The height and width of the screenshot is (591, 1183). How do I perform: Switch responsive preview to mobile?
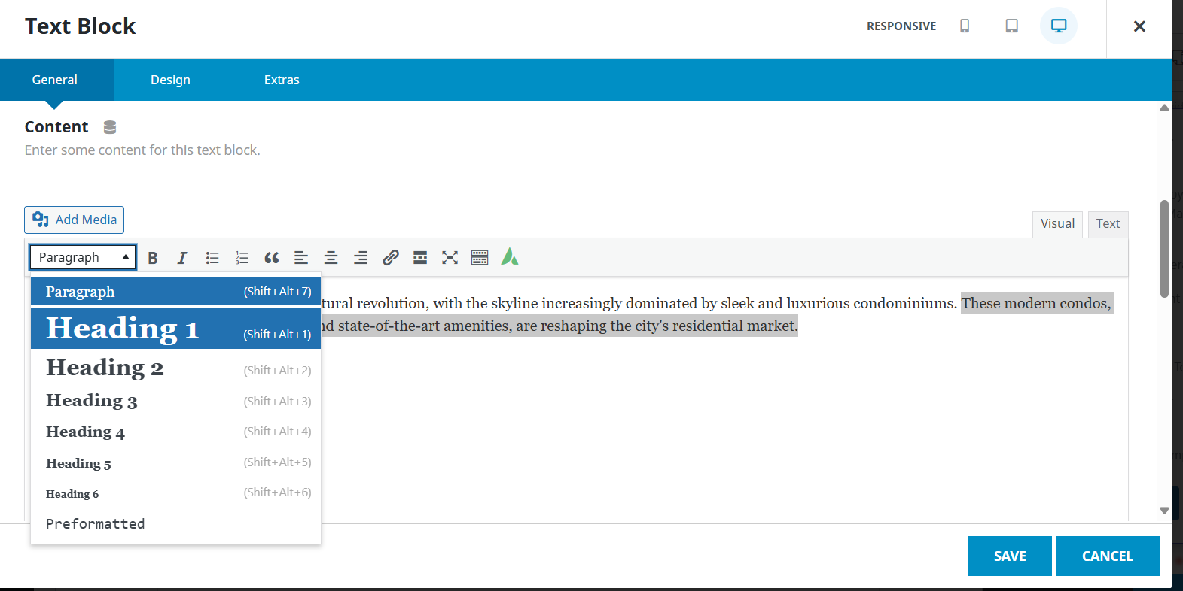coord(965,26)
